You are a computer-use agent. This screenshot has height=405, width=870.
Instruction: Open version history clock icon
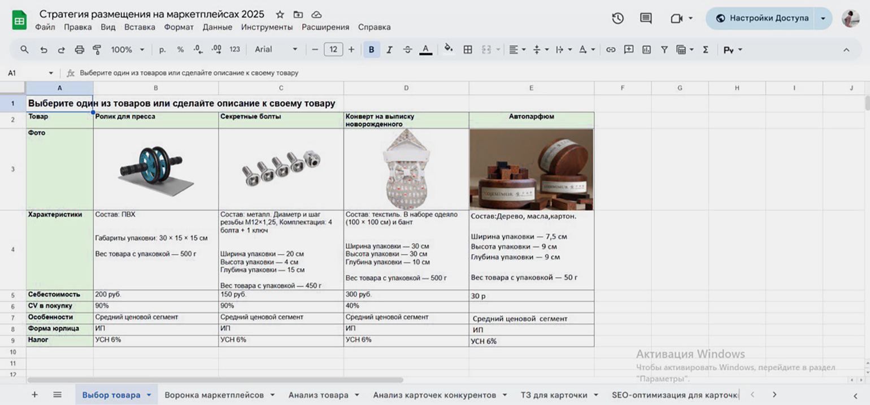[617, 18]
